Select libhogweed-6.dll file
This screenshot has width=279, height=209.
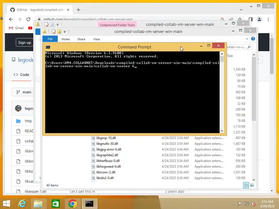tap(108, 166)
